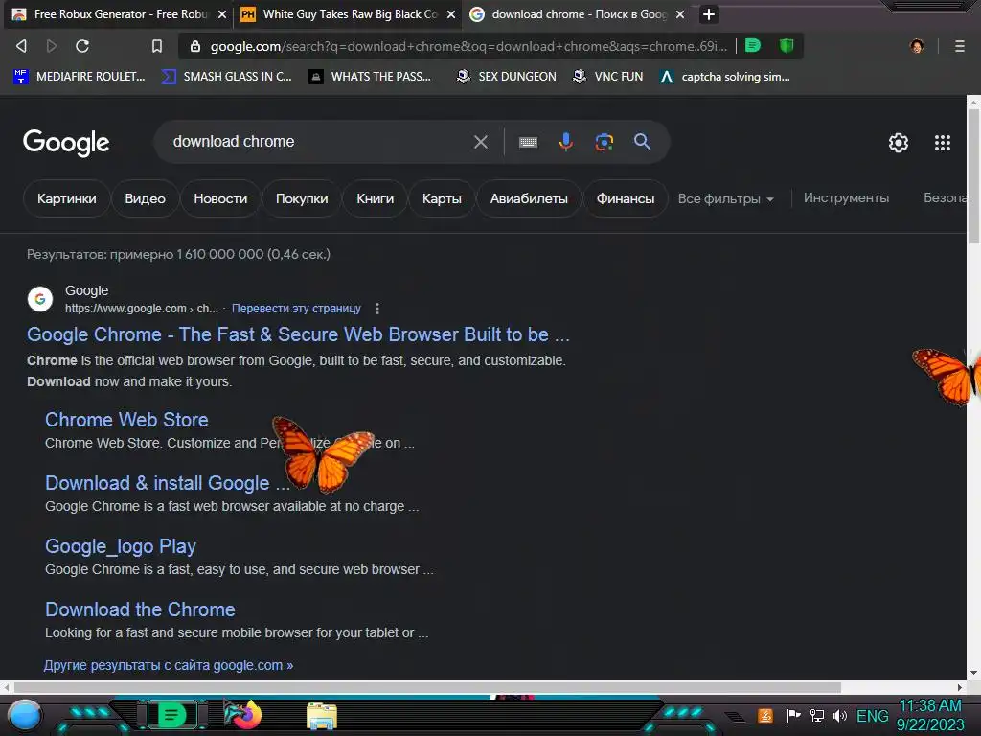Open Инструменты search tools
The image size is (981, 736).
tap(846, 197)
